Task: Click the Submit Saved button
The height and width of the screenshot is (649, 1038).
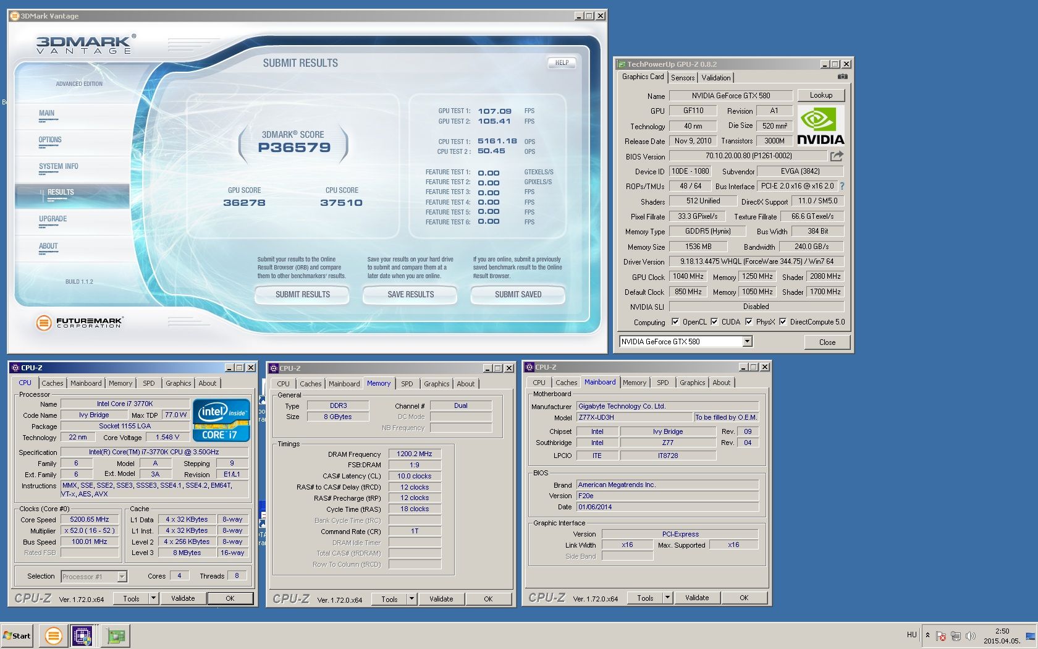Action: 518,295
